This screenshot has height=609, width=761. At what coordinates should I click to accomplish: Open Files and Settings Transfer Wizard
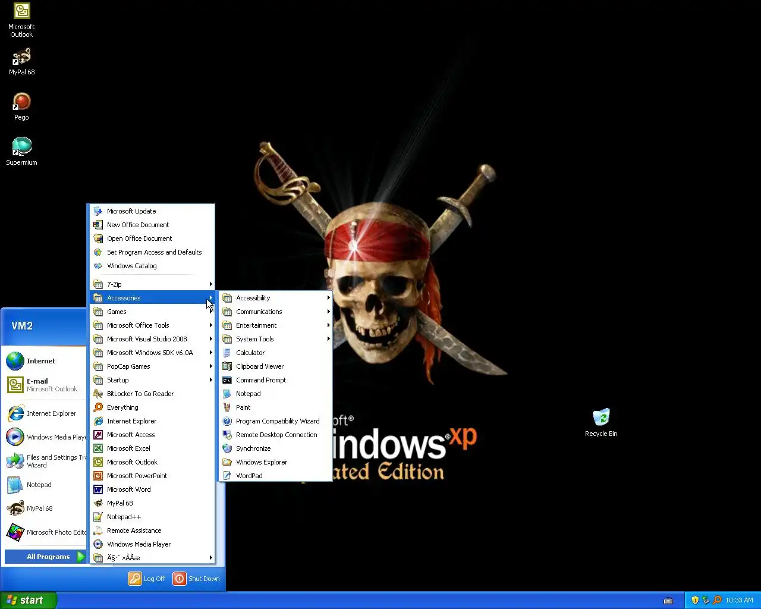click(45, 461)
